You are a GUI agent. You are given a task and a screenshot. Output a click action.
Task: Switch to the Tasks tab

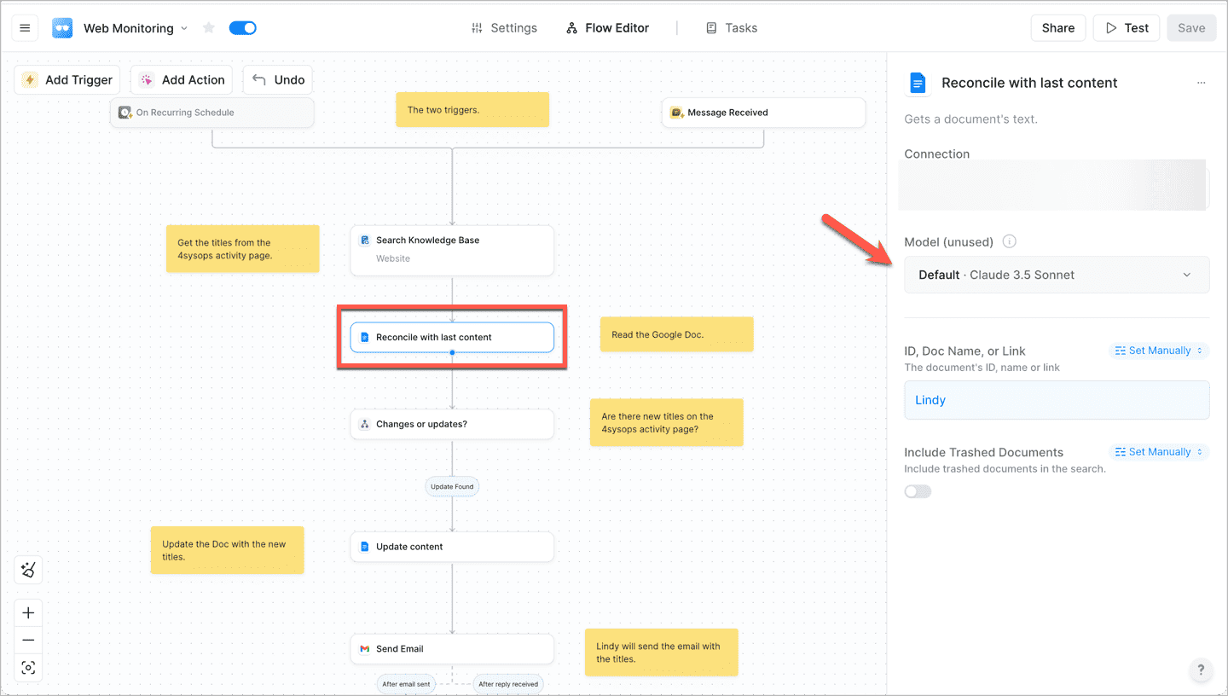click(x=732, y=28)
